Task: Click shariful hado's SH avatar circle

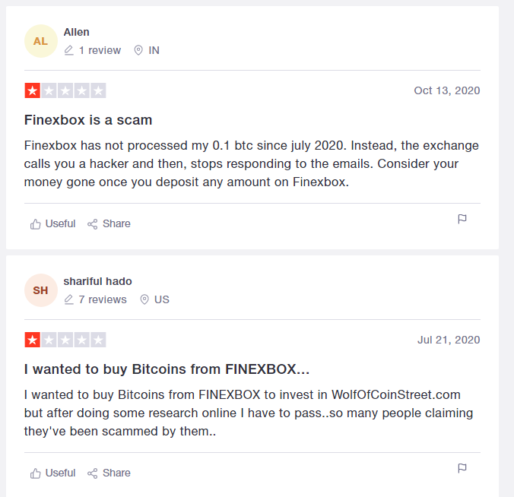Action: coord(40,290)
